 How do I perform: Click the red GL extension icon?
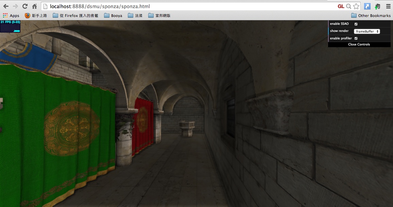tap(341, 6)
